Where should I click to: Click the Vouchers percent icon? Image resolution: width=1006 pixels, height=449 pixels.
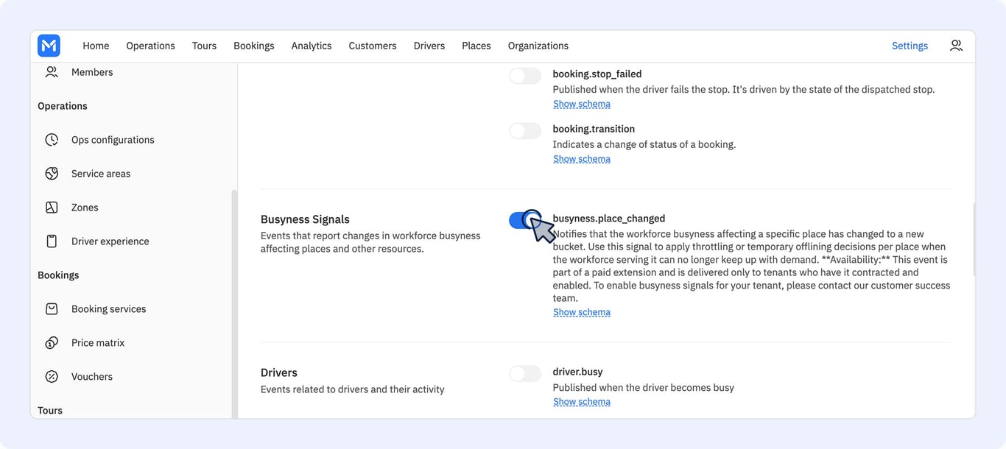[x=52, y=377]
